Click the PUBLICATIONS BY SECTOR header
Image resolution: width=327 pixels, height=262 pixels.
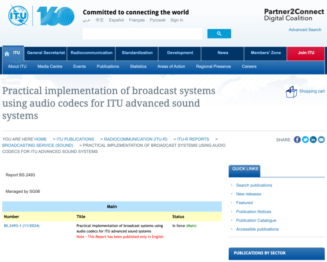(x=277, y=253)
